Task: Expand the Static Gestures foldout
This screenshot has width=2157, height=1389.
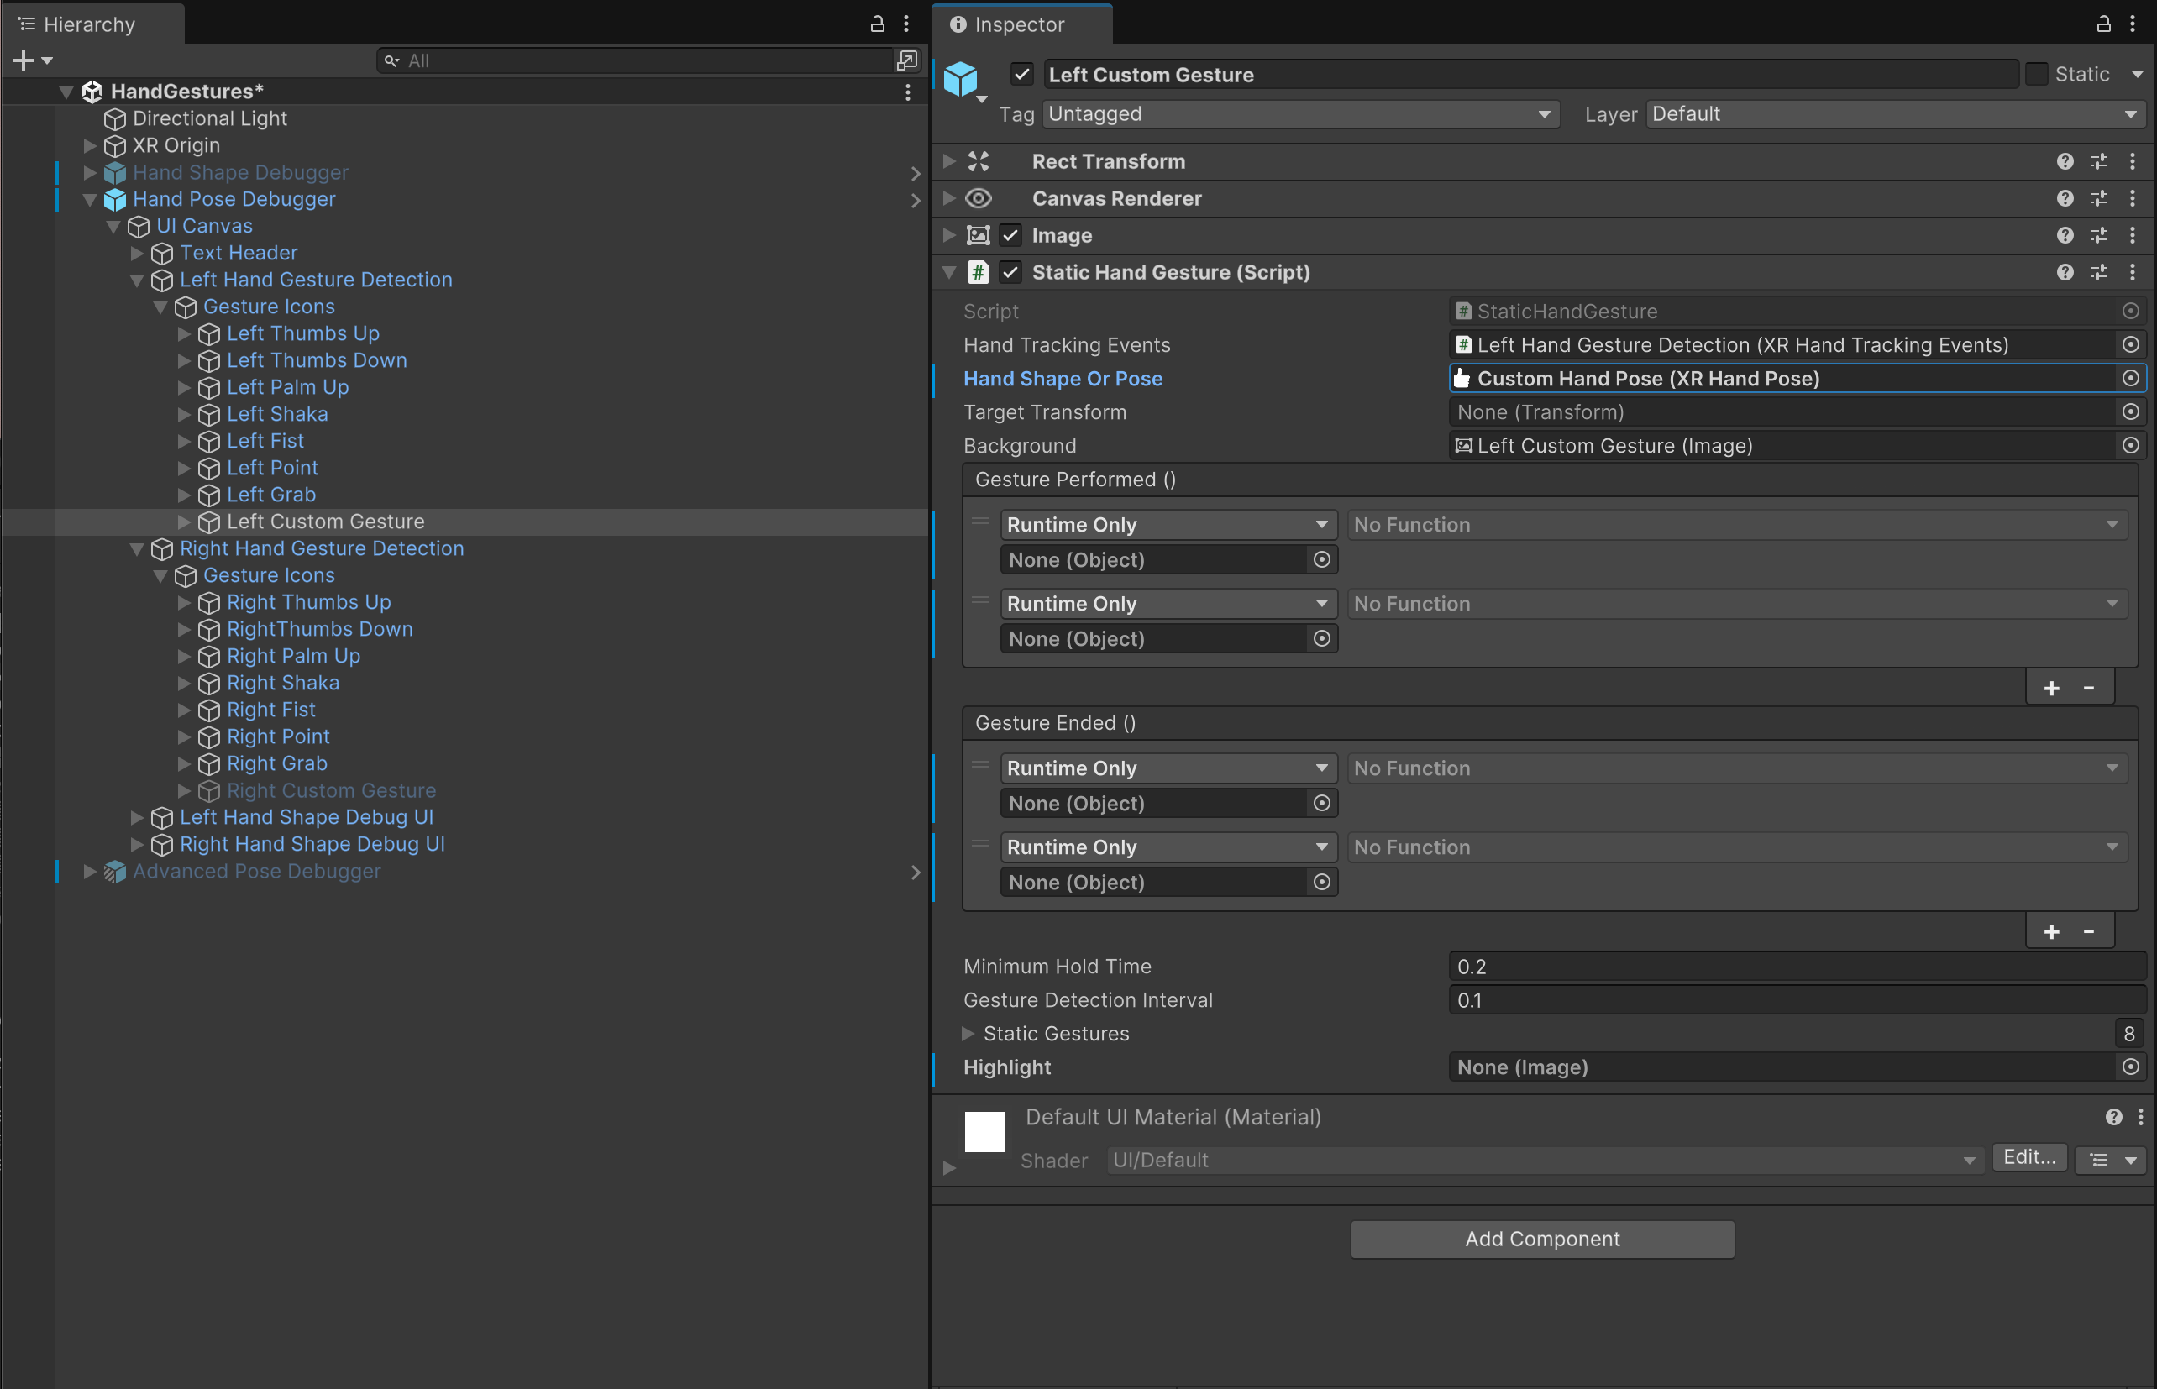Action: point(968,1034)
